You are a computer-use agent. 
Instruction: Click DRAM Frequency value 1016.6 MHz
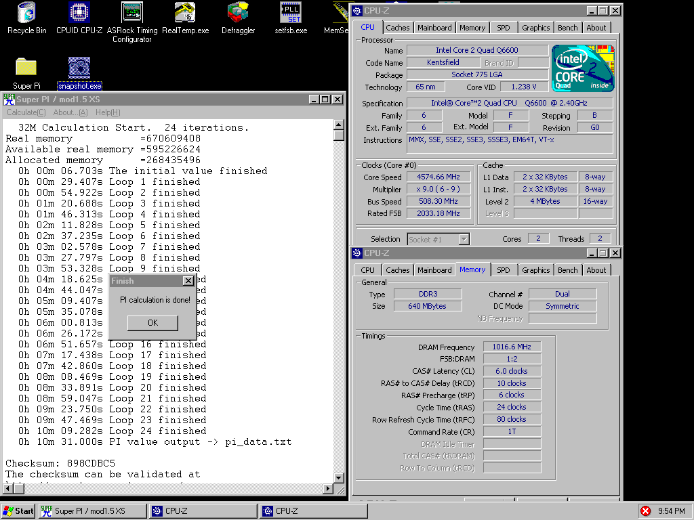[512, 347]
